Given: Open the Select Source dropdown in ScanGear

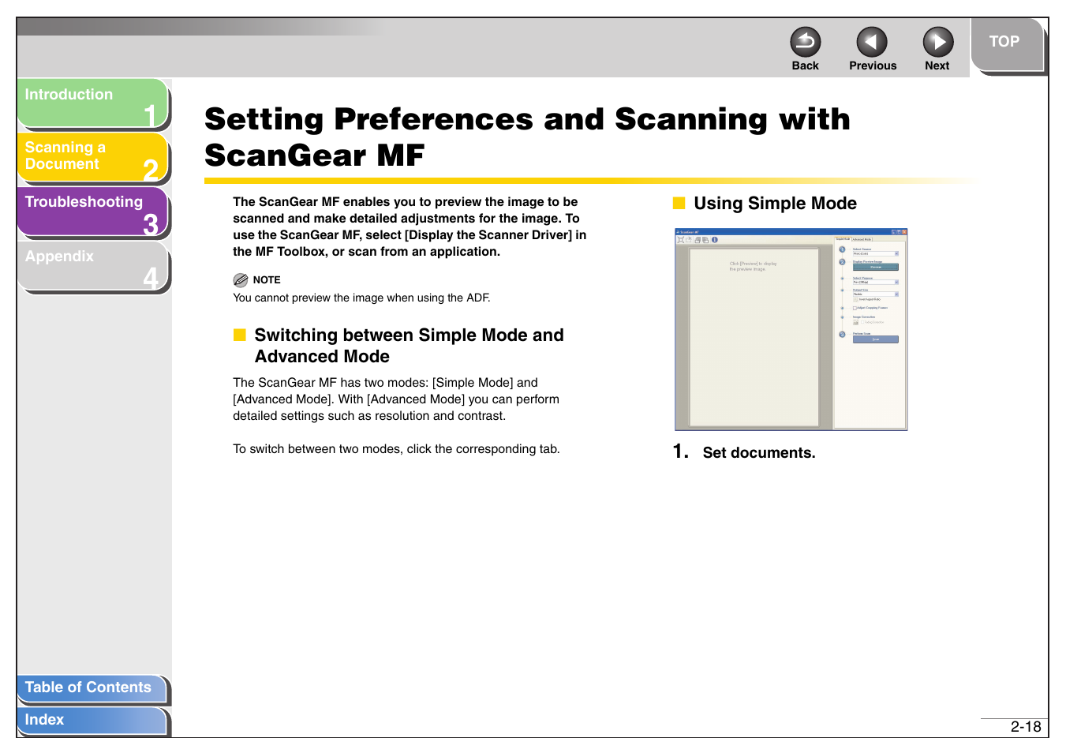Looking at the screenshot, I should pos(876,253).
